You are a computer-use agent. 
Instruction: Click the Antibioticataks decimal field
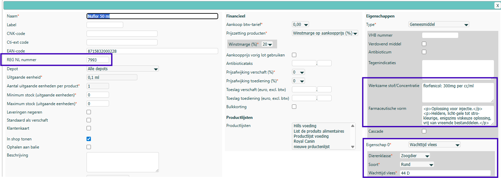tap(325, 63)
